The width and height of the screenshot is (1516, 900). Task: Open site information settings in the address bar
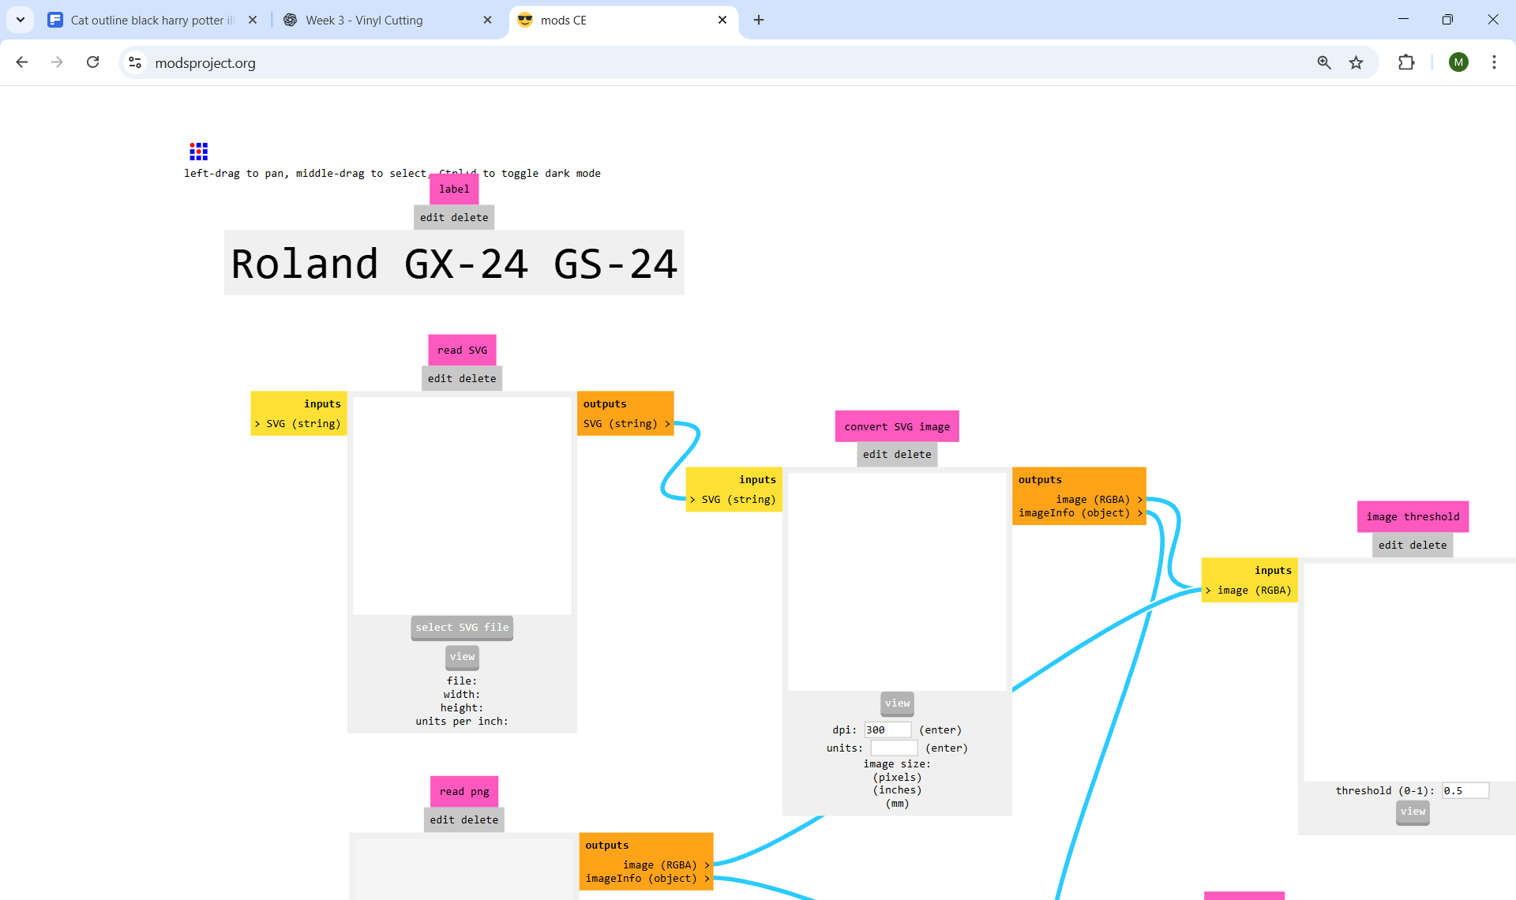pos(134,62)
